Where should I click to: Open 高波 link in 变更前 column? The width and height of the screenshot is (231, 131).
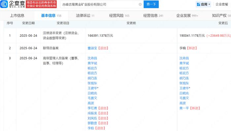91,103
